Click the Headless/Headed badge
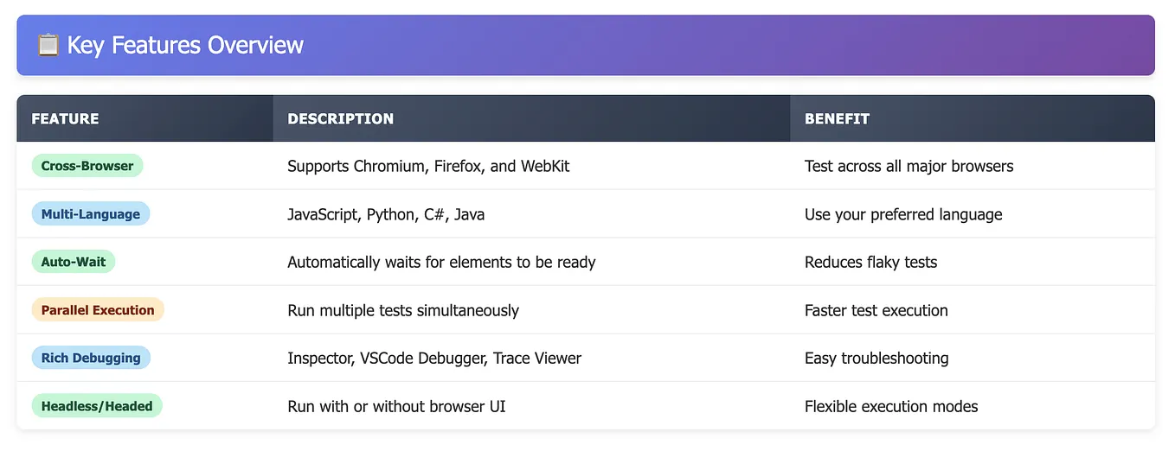 pos(97,406)
